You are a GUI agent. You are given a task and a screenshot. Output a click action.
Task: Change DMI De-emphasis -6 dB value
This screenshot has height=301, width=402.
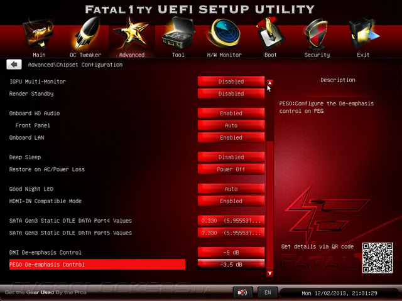pos(231,252)
